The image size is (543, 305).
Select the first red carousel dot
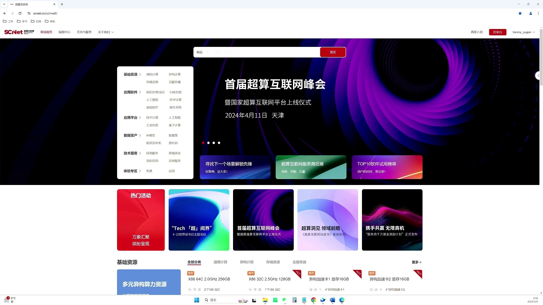point(203,143)
